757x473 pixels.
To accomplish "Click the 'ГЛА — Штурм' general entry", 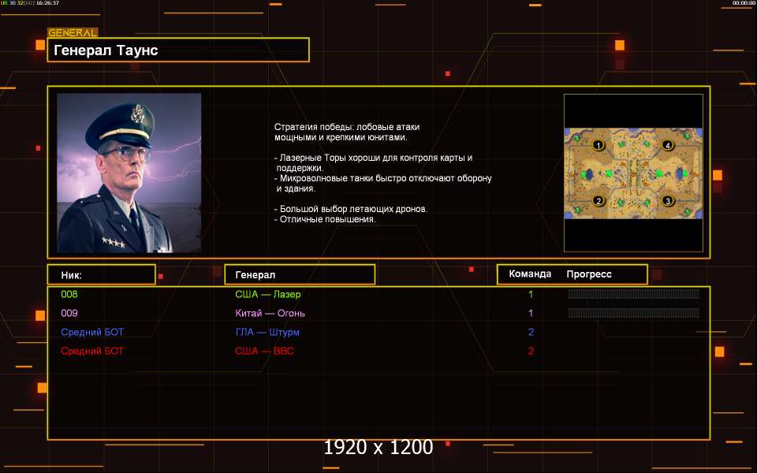I will (x=267, y=332).
